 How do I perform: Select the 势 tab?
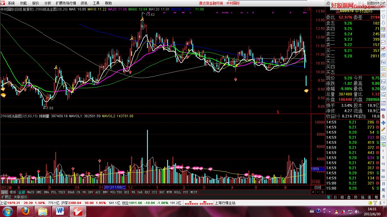(356, 197)
